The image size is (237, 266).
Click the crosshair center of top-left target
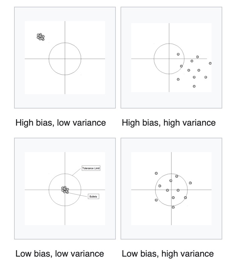[x=65, y=59]
